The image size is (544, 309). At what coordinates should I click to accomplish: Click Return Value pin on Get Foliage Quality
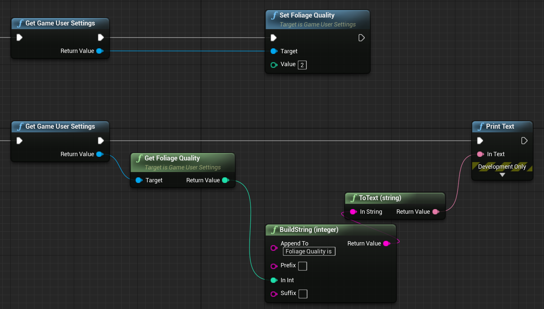click(226, 180)
